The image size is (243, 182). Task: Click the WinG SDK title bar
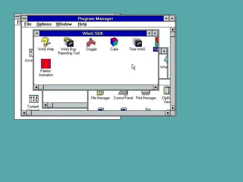93,33
